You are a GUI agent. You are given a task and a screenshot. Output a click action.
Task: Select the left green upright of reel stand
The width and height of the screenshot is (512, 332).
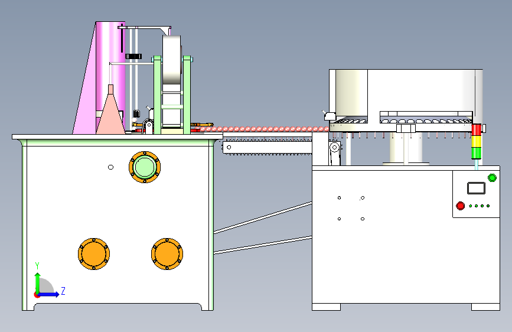pyautogui.click(x=158, y=95)
